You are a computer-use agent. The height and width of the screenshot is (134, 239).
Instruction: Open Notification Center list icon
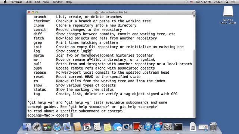233,2
